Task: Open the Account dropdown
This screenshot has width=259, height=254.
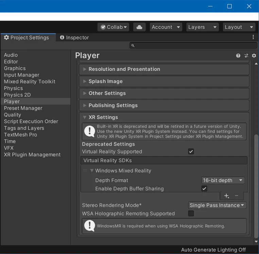Action: tap(166, 27)
